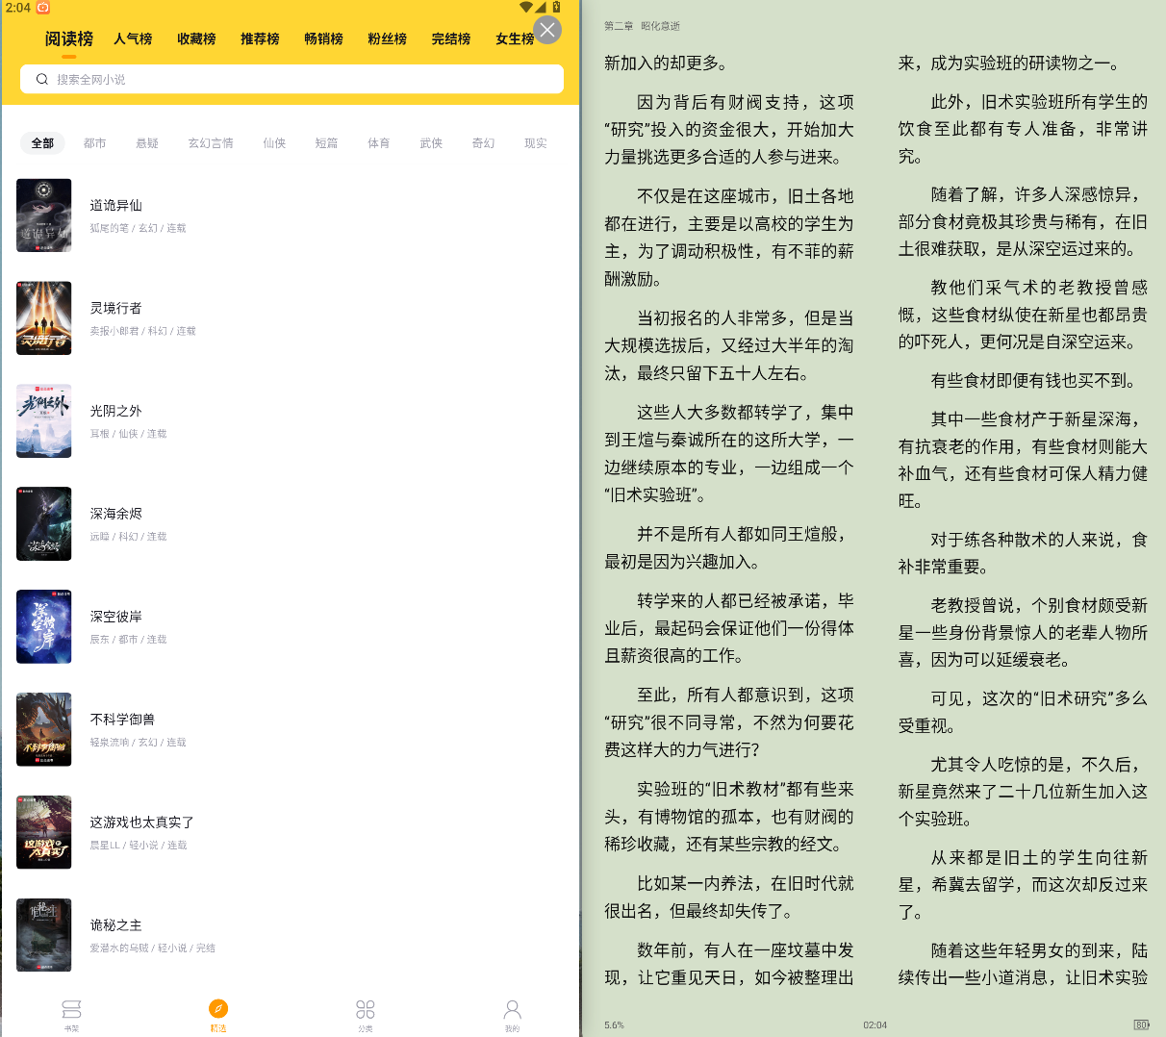The image size is (1166, 1037).
Task: Open the 道诡异仙 book cover thumbnail
Action: click(43, 215)
